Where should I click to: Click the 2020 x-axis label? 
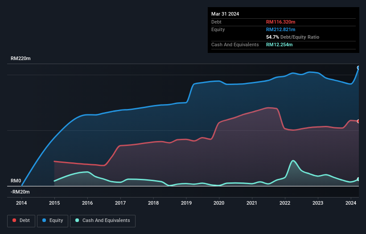pyautogui.click(x=219, y=203)
